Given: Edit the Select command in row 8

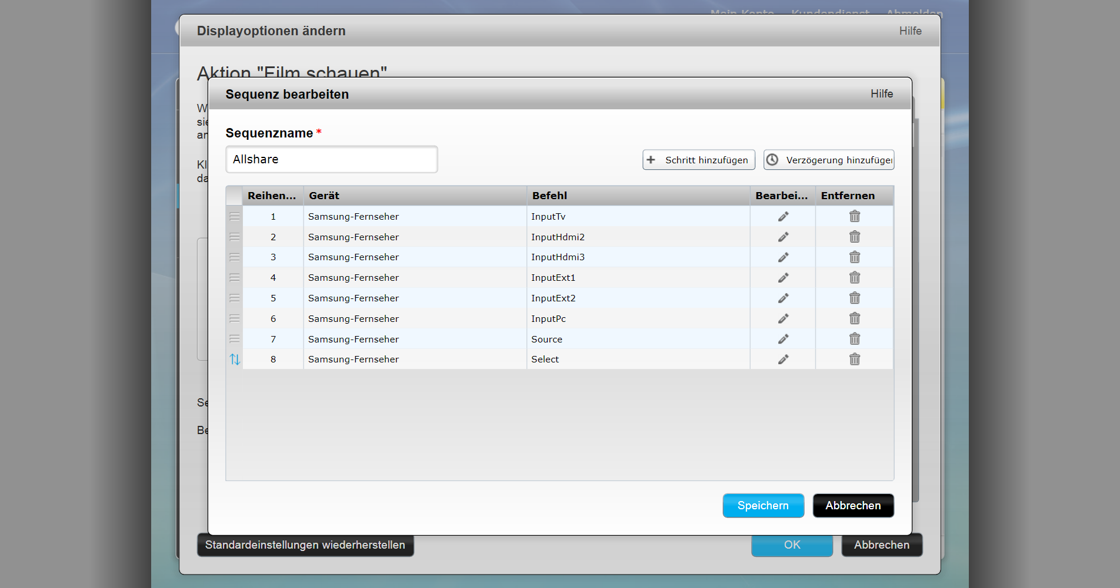Looking at the screenshot, I should pyautogui.click(x=783, y=359).
